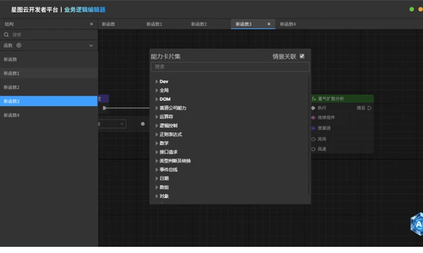The height and width of the screenshot is (253, 423).
Task: Click the 泄漏源 input pin
Action: click(313, 128)
